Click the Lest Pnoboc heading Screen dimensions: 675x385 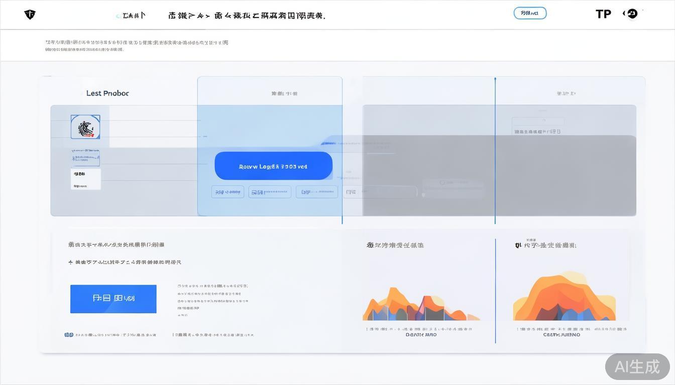tap(107, 93)
